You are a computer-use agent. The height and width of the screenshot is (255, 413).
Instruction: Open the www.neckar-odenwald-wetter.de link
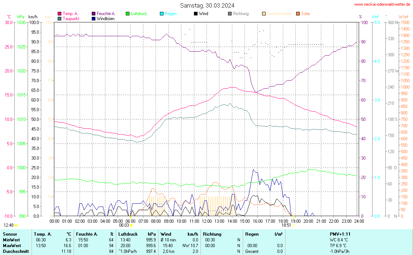click(x=382, y=4)
